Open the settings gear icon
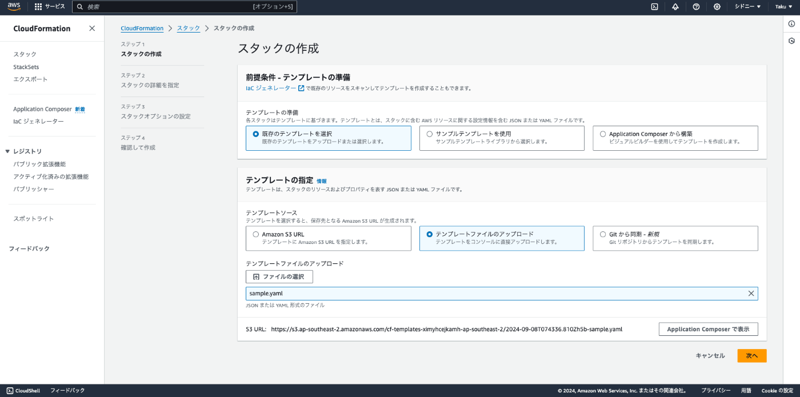800x397 pixels. click(x=717, y=7)
